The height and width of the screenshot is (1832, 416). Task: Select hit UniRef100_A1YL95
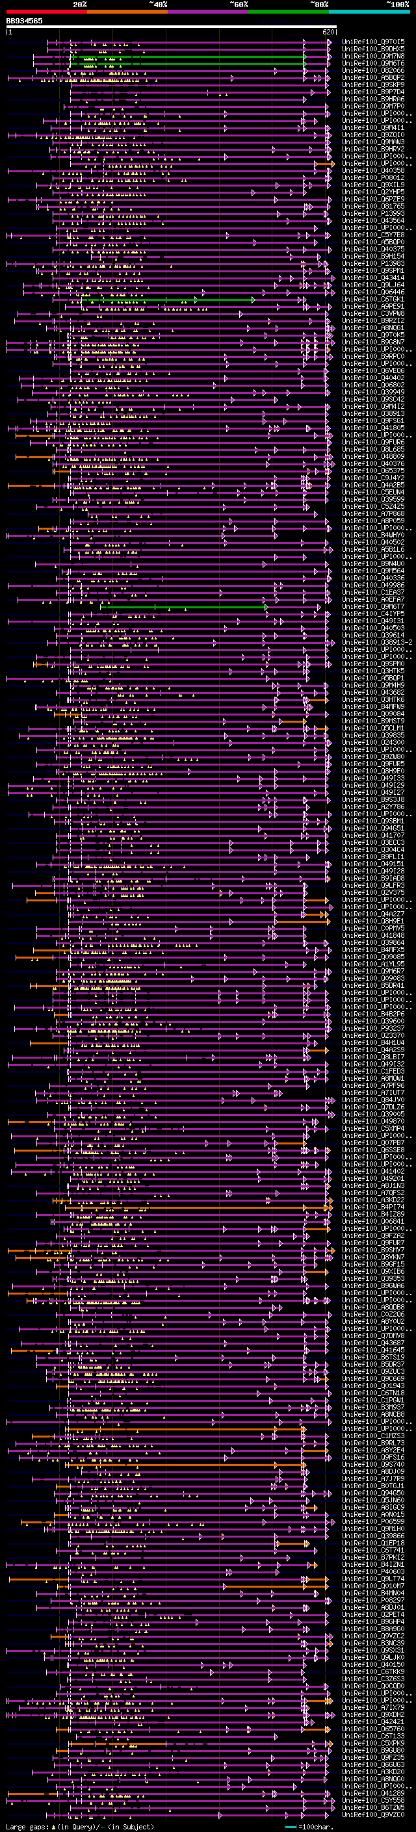pyautogui.click(x=373, y=964)
